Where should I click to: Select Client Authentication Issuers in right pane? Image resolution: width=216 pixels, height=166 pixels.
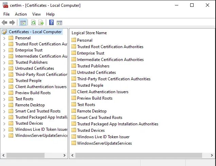click(x=103, y=92)
